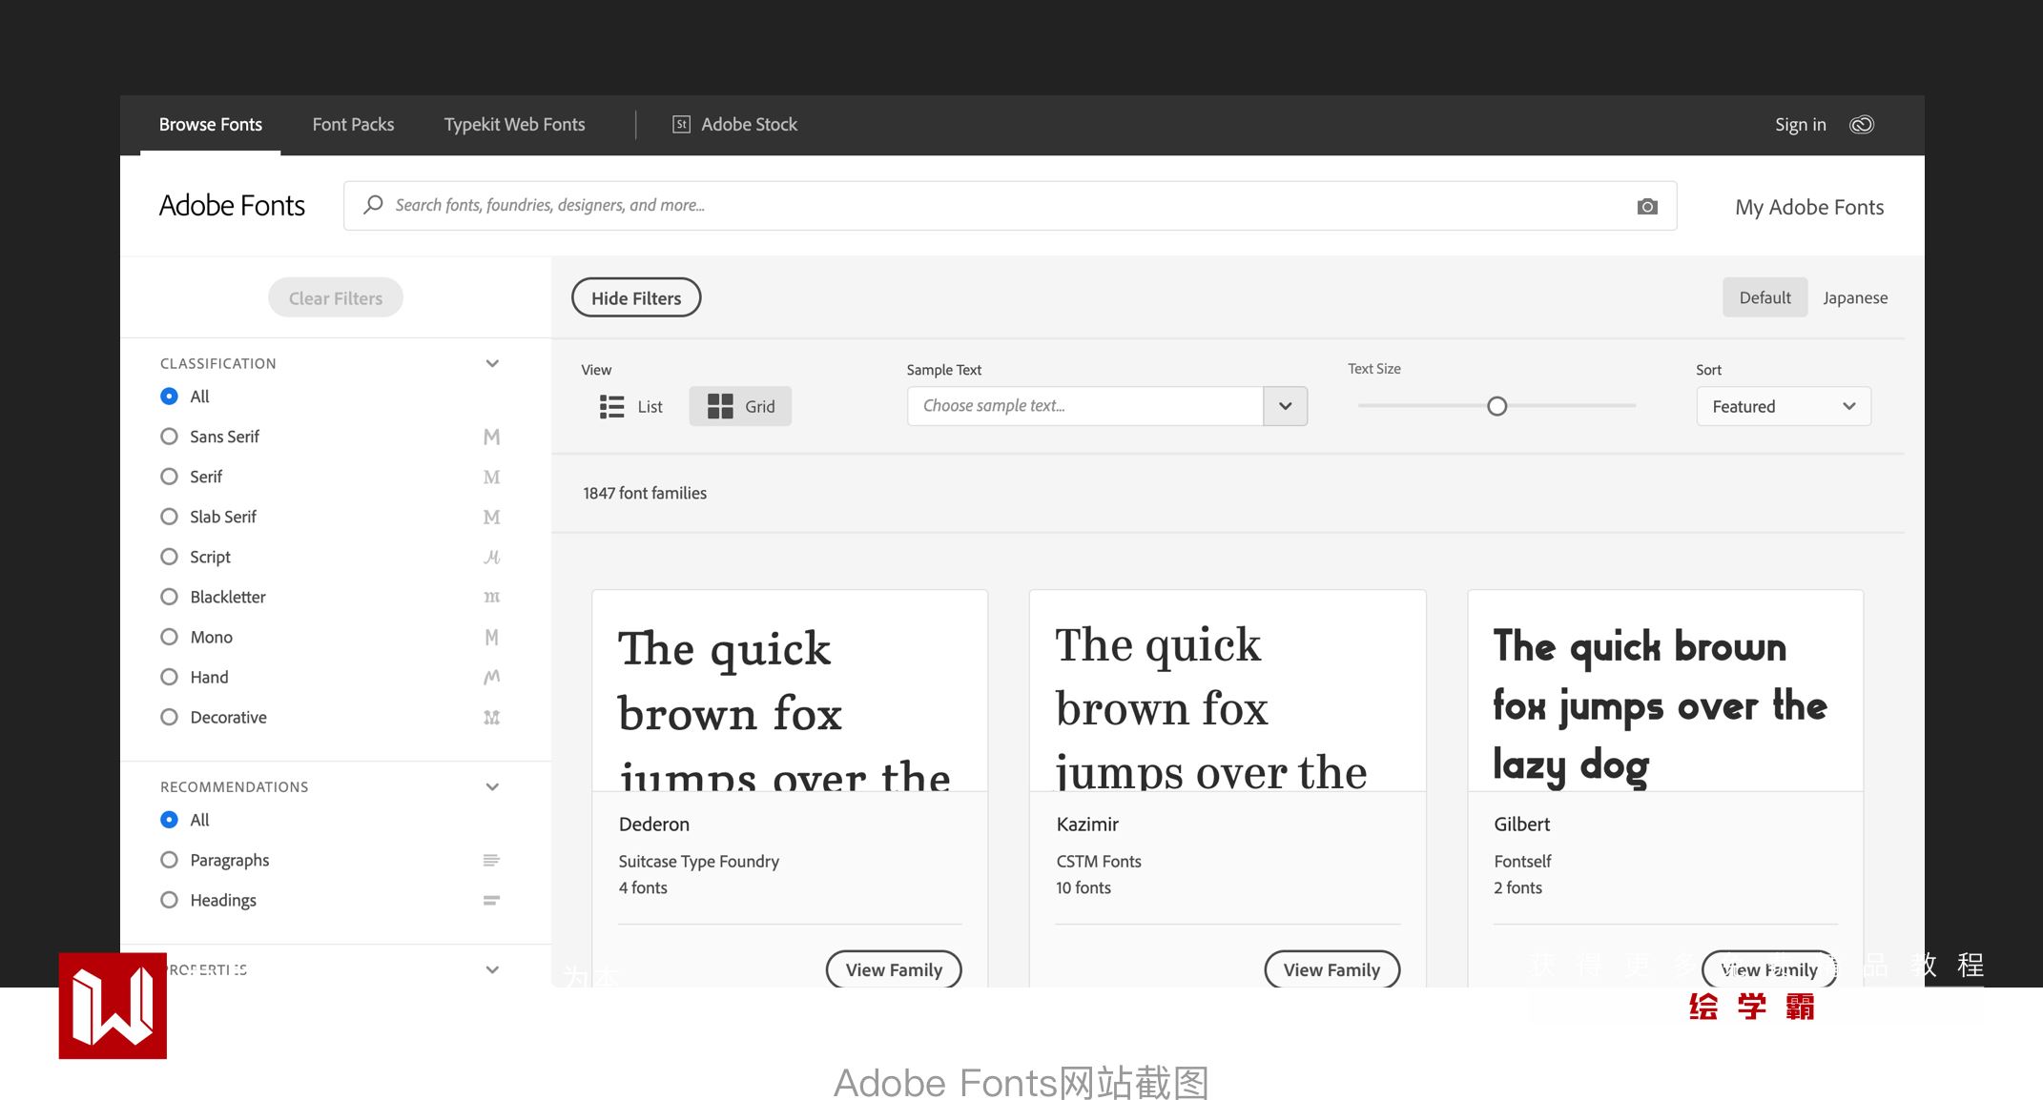Click the Script classification glyph icon
This screenshot has width=2043, height=1100.
click(x=491, y=557)
